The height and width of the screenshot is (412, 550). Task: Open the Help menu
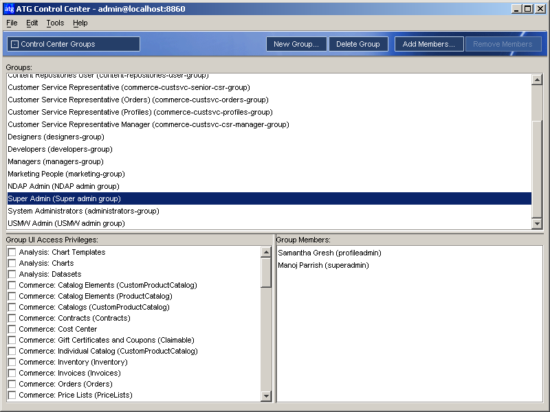pyautogui.click(x=80, y=23)
